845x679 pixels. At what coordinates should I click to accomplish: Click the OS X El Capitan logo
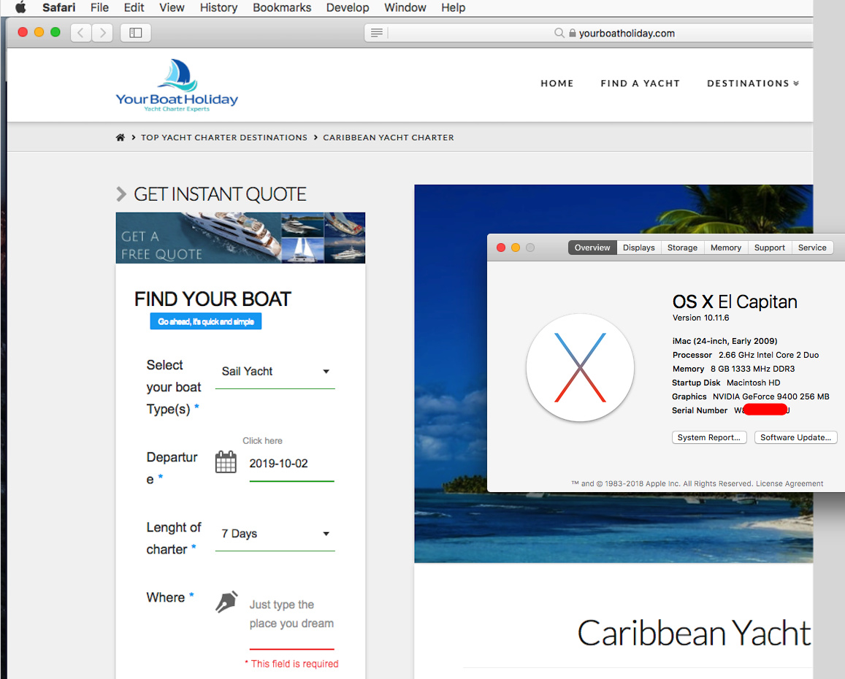[x=580, y=367]
